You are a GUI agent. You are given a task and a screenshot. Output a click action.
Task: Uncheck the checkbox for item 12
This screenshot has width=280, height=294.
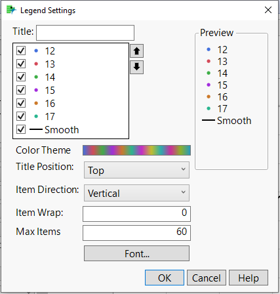pyautogui.click(x=21, y=51)
